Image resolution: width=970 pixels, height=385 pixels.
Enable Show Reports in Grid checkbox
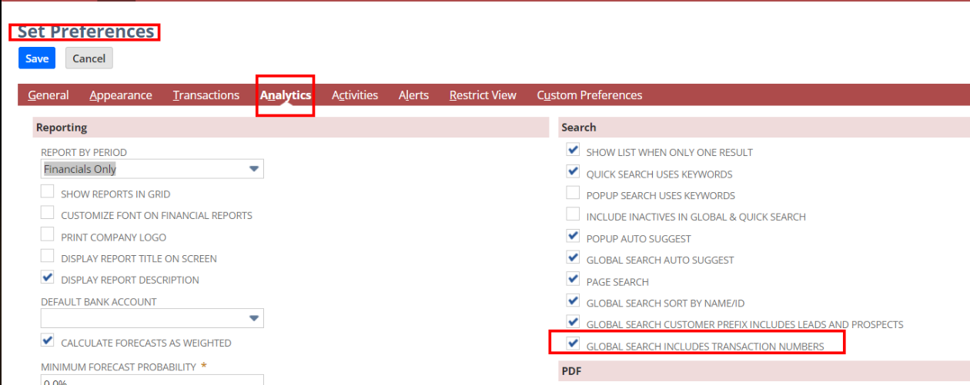click(48, 193)
